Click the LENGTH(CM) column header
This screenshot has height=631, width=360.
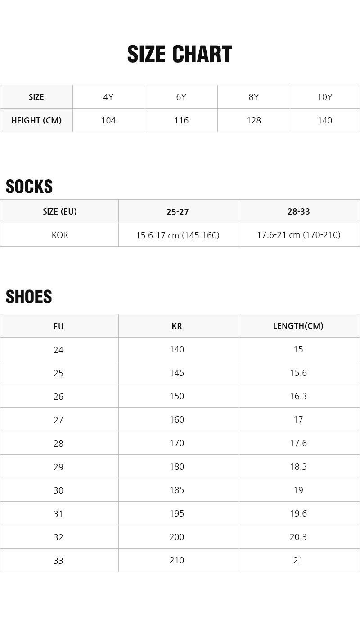pyautogui.click(x=298, y=326)
